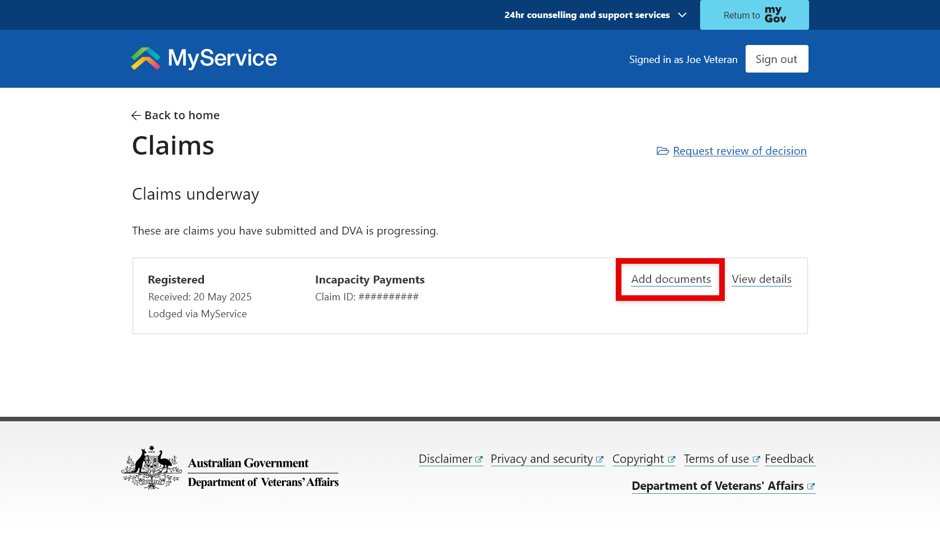The height and width of the screenshot is (536, 940).
Task: Click the open folder icon near Request review
Action: coord(662,151)
